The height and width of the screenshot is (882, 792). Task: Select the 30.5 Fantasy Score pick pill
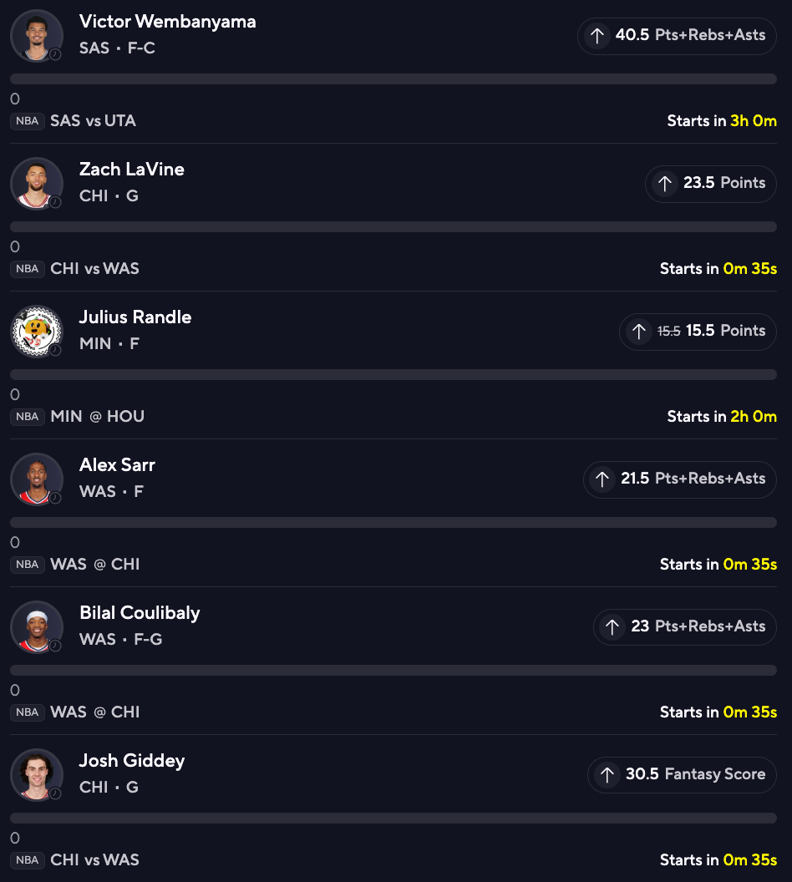682,775
